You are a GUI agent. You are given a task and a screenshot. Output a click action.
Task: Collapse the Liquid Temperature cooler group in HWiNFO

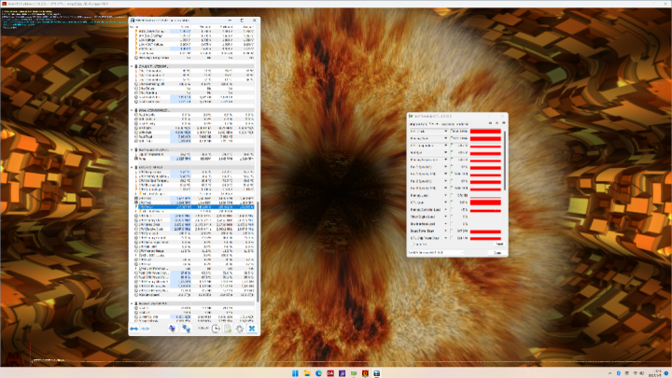pyautogui.click(x=132, y=150)
